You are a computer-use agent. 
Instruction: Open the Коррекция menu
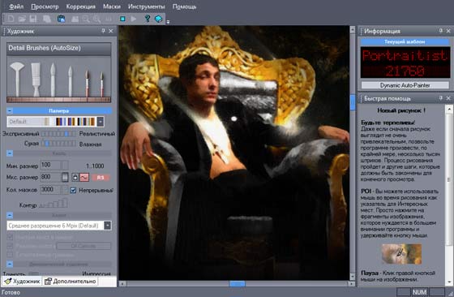pos(81,6)
